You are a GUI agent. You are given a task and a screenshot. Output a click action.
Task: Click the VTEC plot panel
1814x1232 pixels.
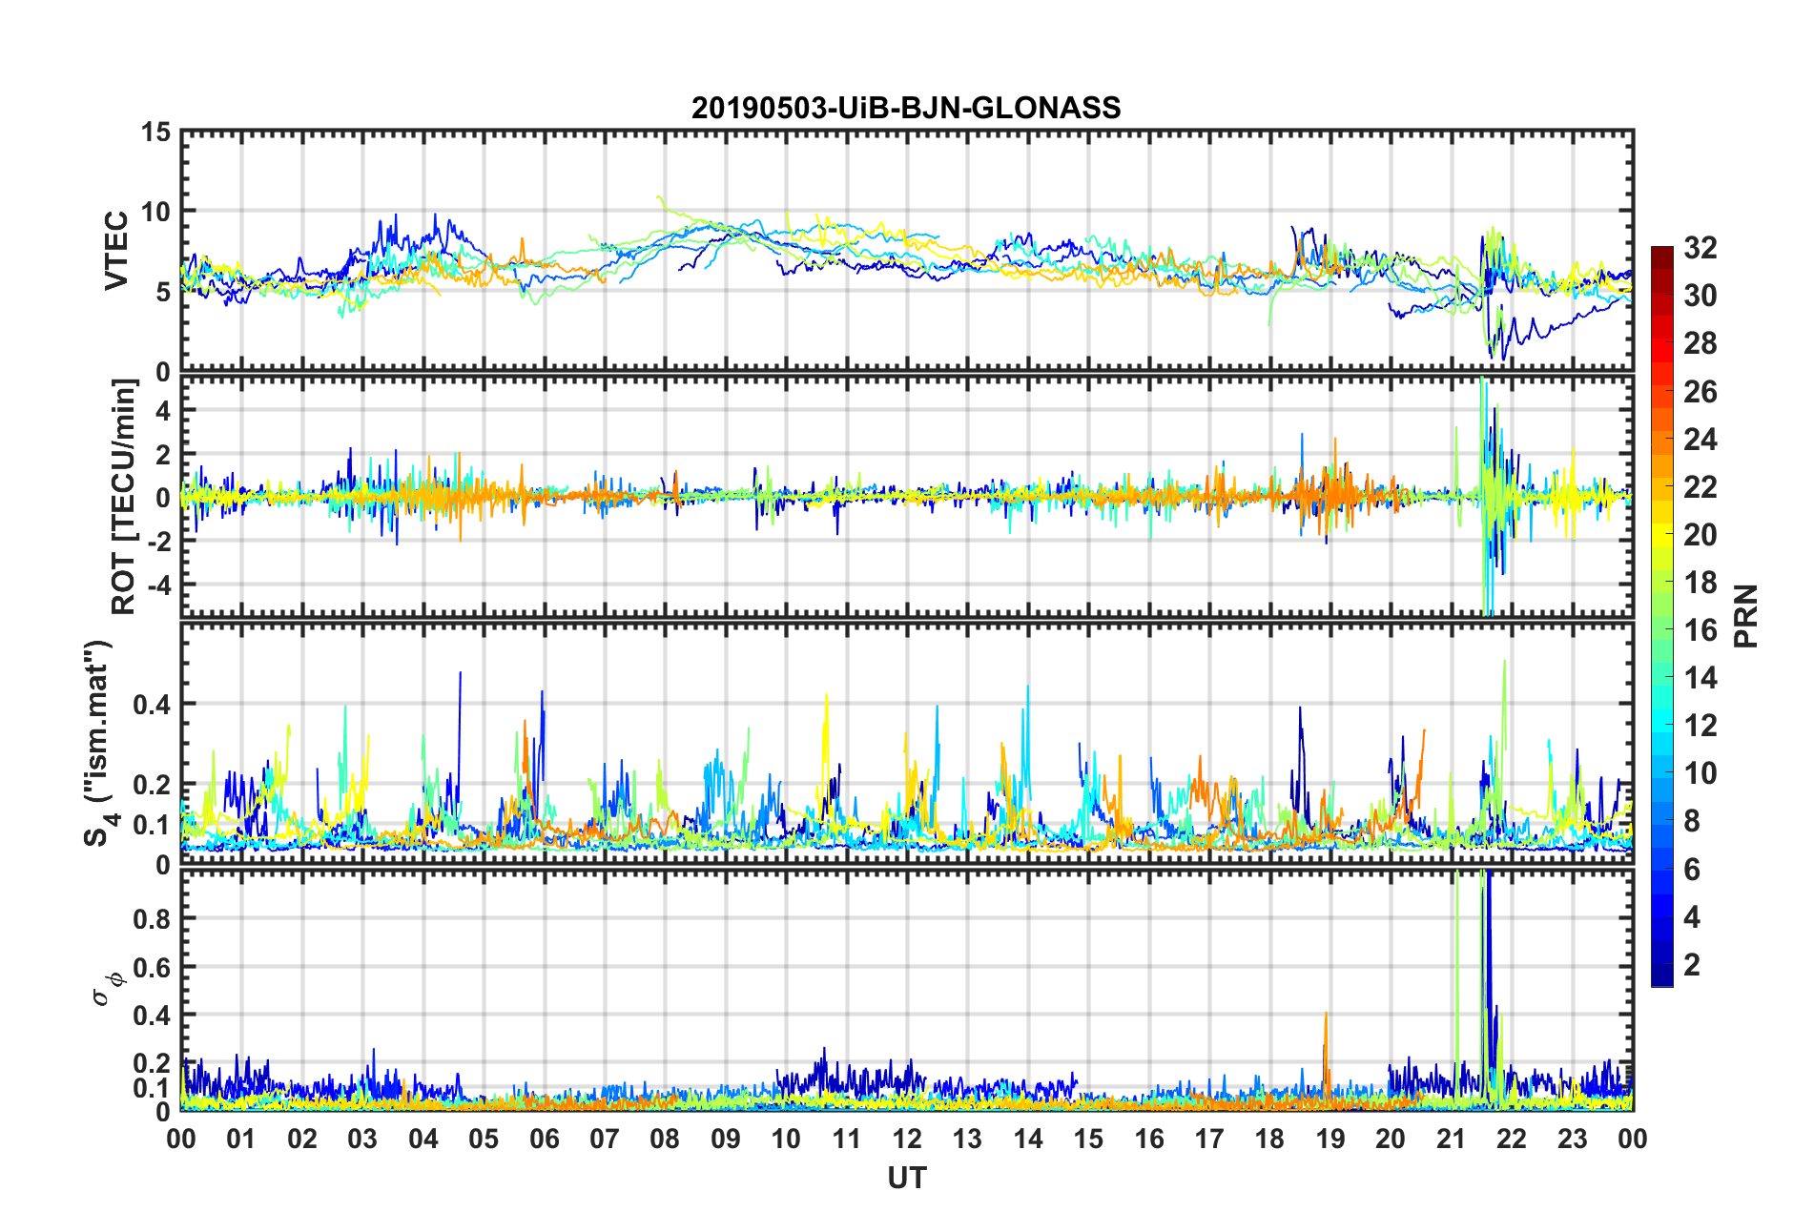pyautogui.click(x=907, y=251)
